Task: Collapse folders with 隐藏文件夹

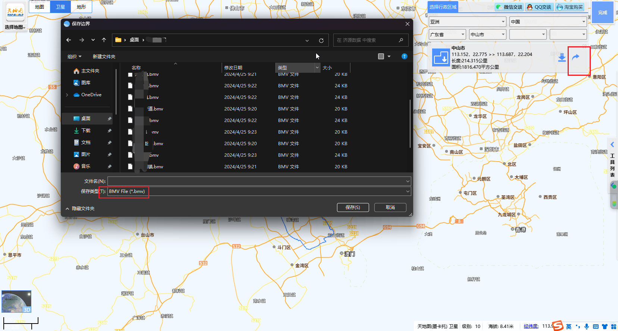Action: pos(80,209)
